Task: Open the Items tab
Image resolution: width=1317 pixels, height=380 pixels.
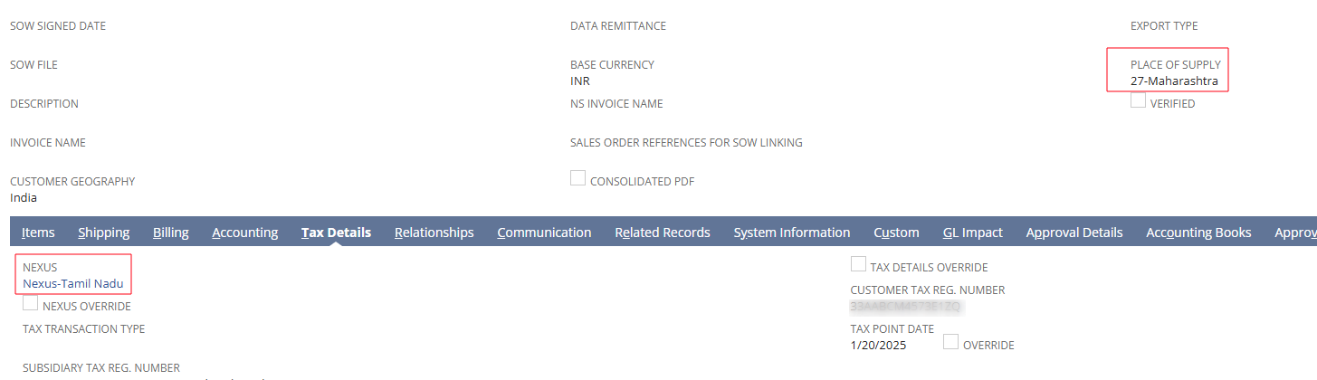Action: point(38,233)
